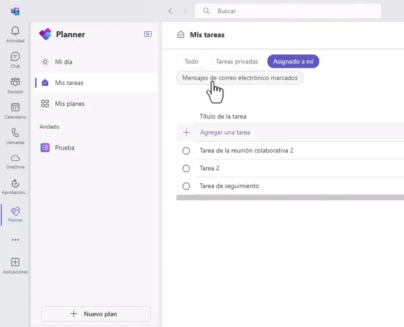This screenshot has height=327, width=404.
Task: Switch to the Tareas privadas tab
Action: (237, 61)
